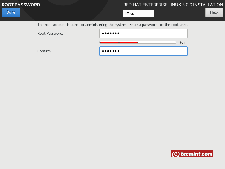This screenshot has height=169, width=225.
Task: Click the Done button
Action: pyautogui.click(x=11, y=12)
